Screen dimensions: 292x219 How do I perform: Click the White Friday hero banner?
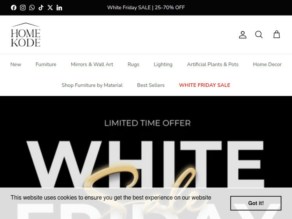point(146,142)
